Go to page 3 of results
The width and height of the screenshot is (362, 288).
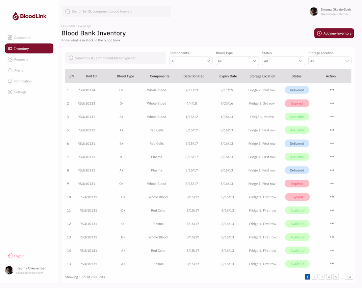click(322, 277)
